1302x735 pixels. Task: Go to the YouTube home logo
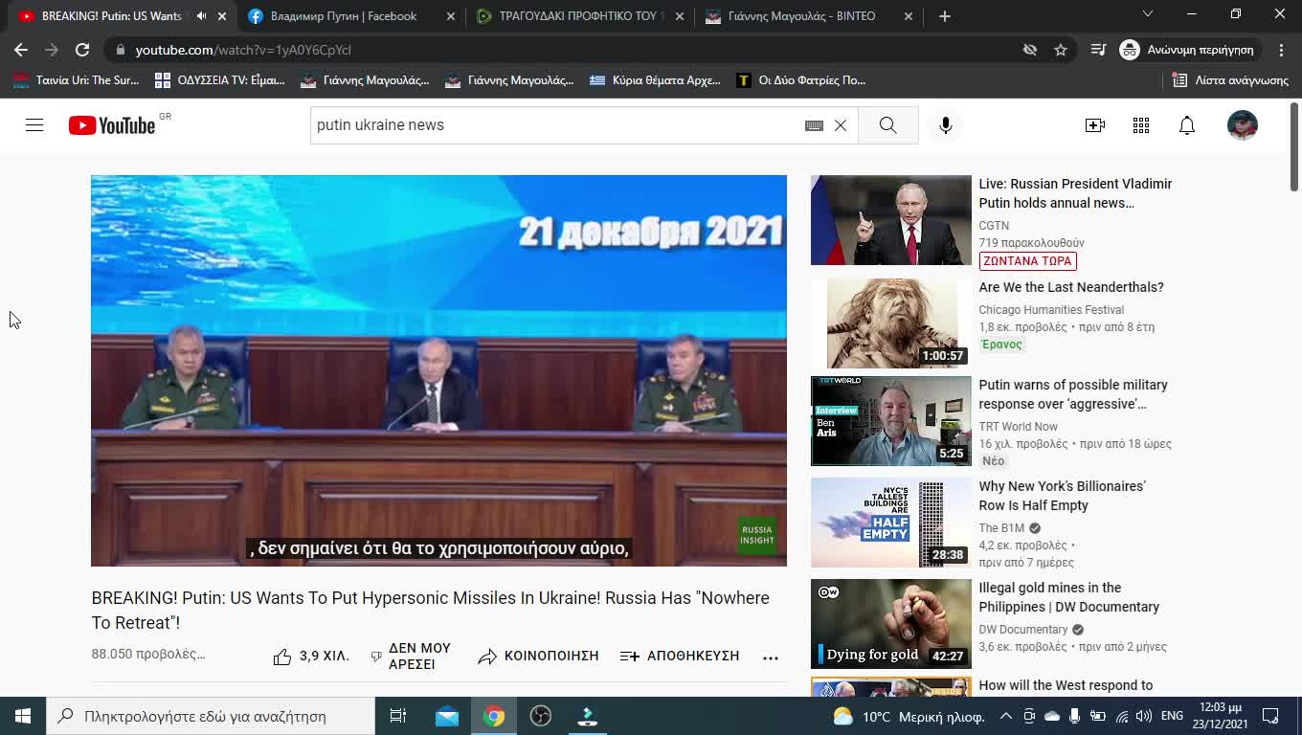click(x=112, y=125)
